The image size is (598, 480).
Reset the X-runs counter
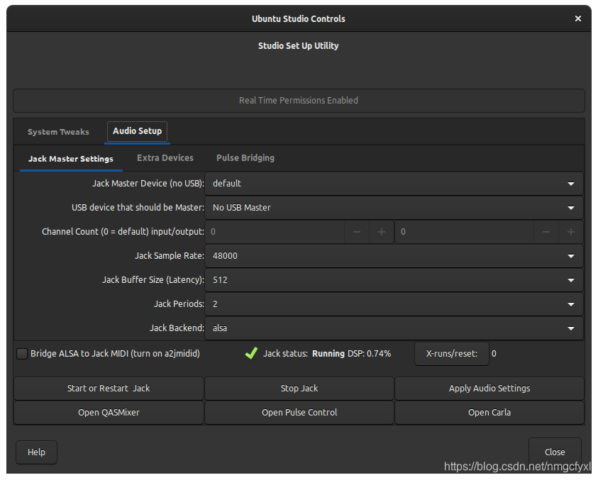click(452, 354)
